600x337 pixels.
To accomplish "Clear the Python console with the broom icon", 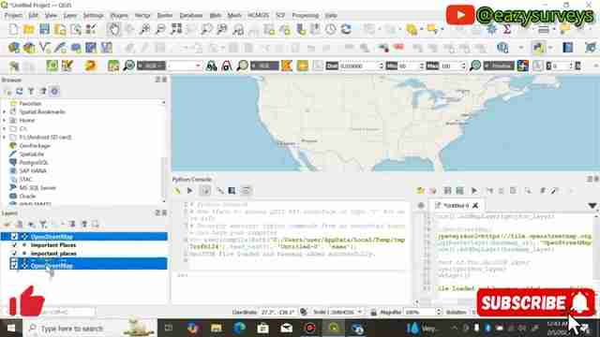I will [x=177, y=190].
